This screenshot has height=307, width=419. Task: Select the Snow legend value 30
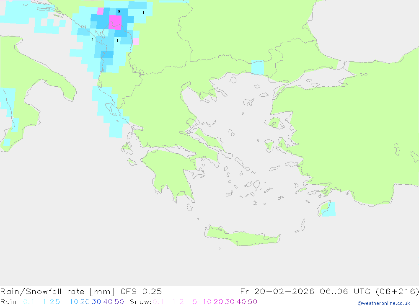[230, 302]
